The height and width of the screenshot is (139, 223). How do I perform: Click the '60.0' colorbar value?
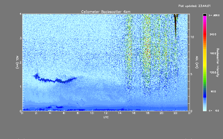pos(213,91)
